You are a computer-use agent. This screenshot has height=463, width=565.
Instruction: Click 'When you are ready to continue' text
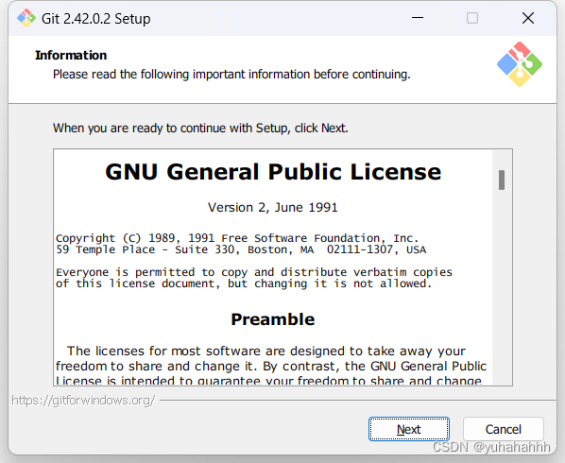[200, 129]
